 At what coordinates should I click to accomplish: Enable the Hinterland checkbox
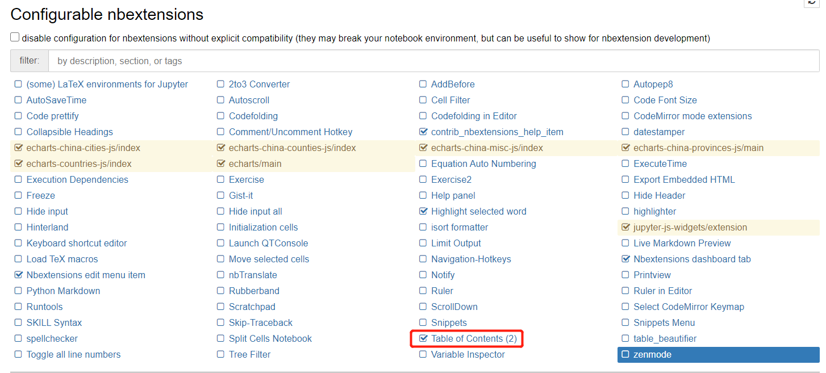click(x=18, y=228)
